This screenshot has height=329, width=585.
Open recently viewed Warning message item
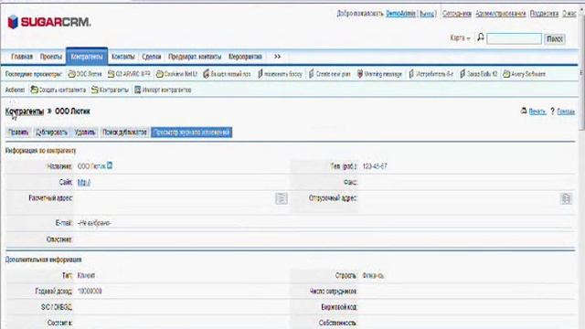tap(379, 74)
